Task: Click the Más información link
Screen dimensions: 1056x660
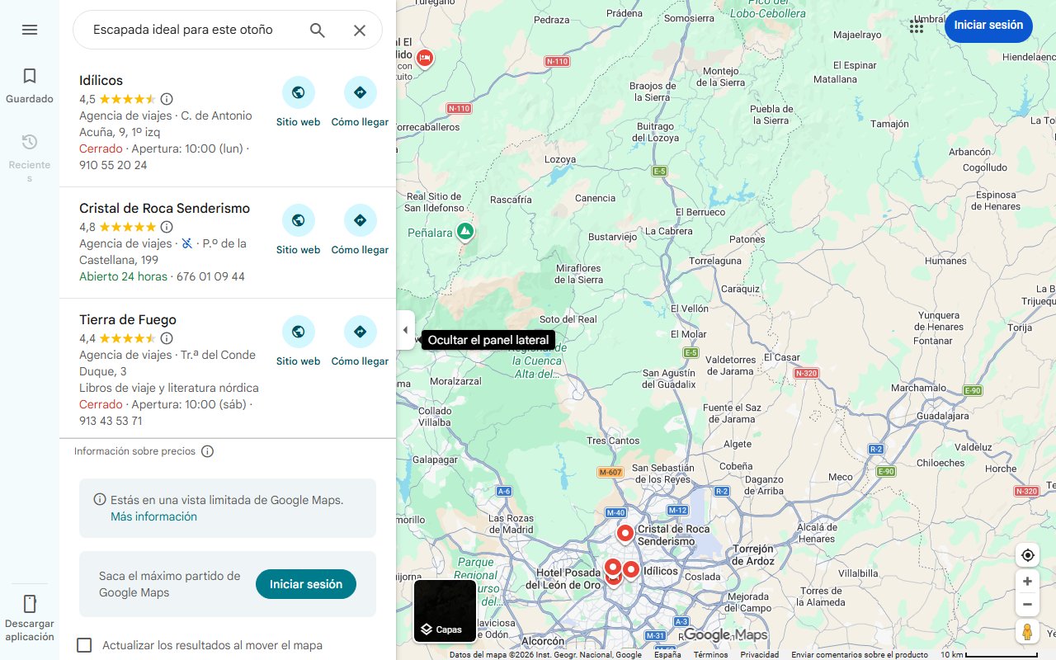Action: (x=153, y=516)
